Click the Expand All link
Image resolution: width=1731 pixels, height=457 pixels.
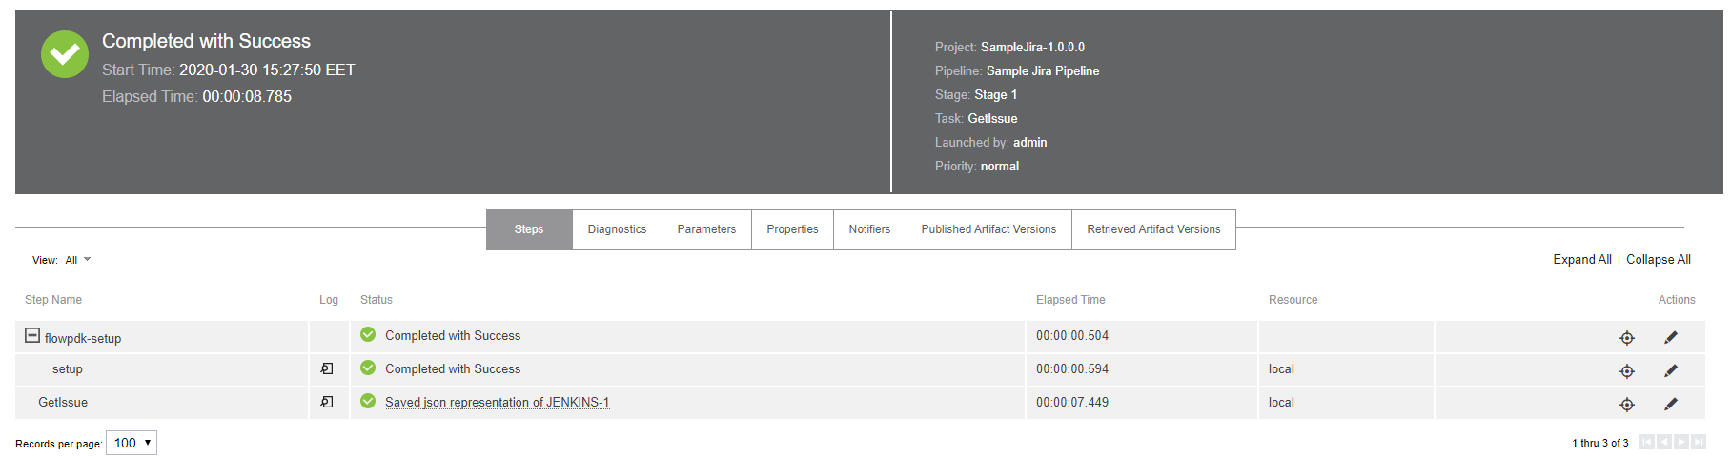click(1582, 259)
